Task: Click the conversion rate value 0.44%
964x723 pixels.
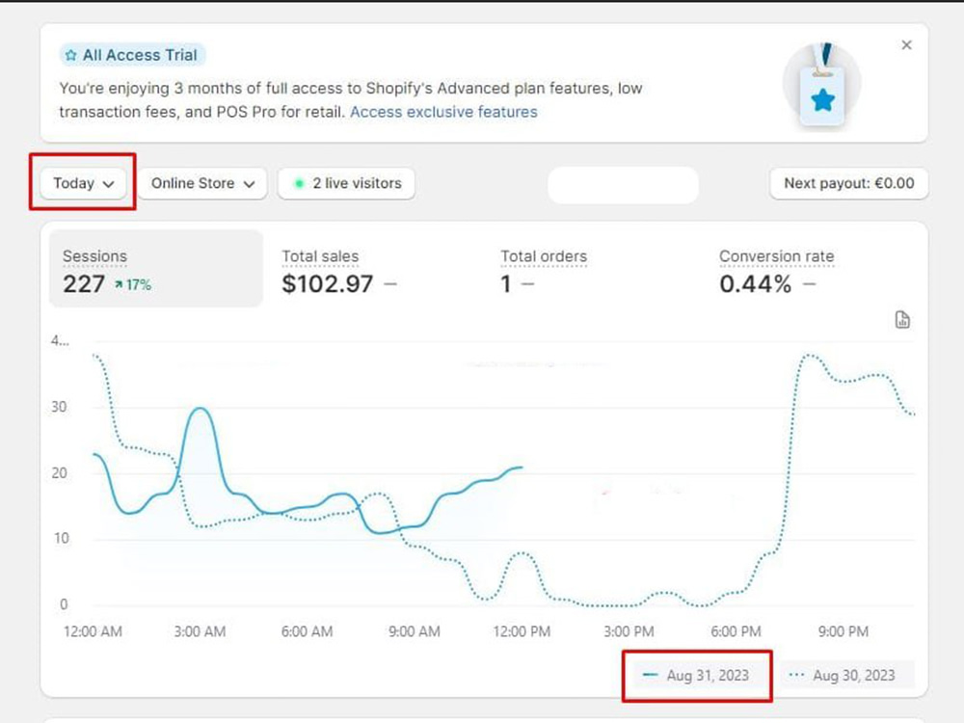Action: pyautogui.click(x=756, y=284)
